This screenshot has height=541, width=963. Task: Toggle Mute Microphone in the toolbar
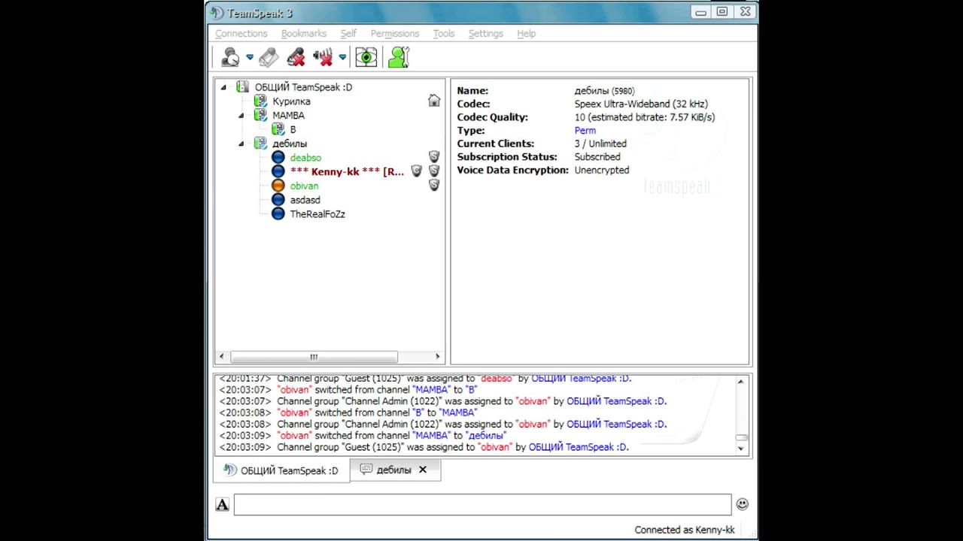click(296, 57)
